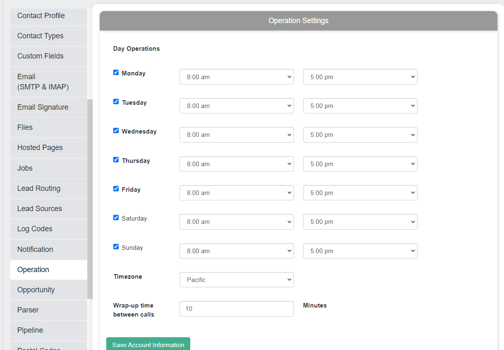
Task: Open Thursday end time dropdown
Action: click(x=360, y=164)
